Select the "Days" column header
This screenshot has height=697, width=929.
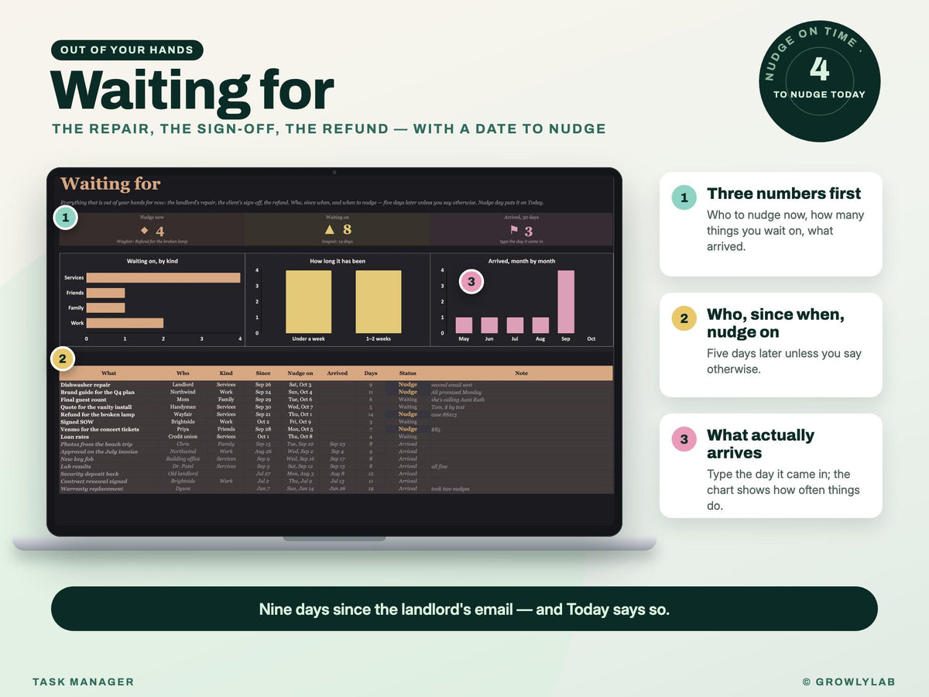click(371, 373)
